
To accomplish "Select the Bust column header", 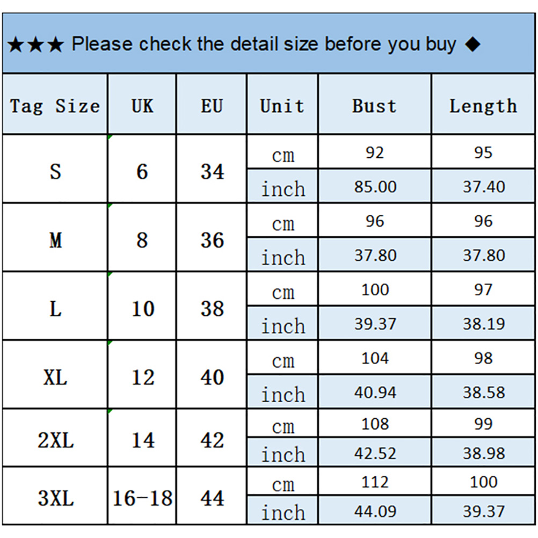I will [x=374, y=106].
